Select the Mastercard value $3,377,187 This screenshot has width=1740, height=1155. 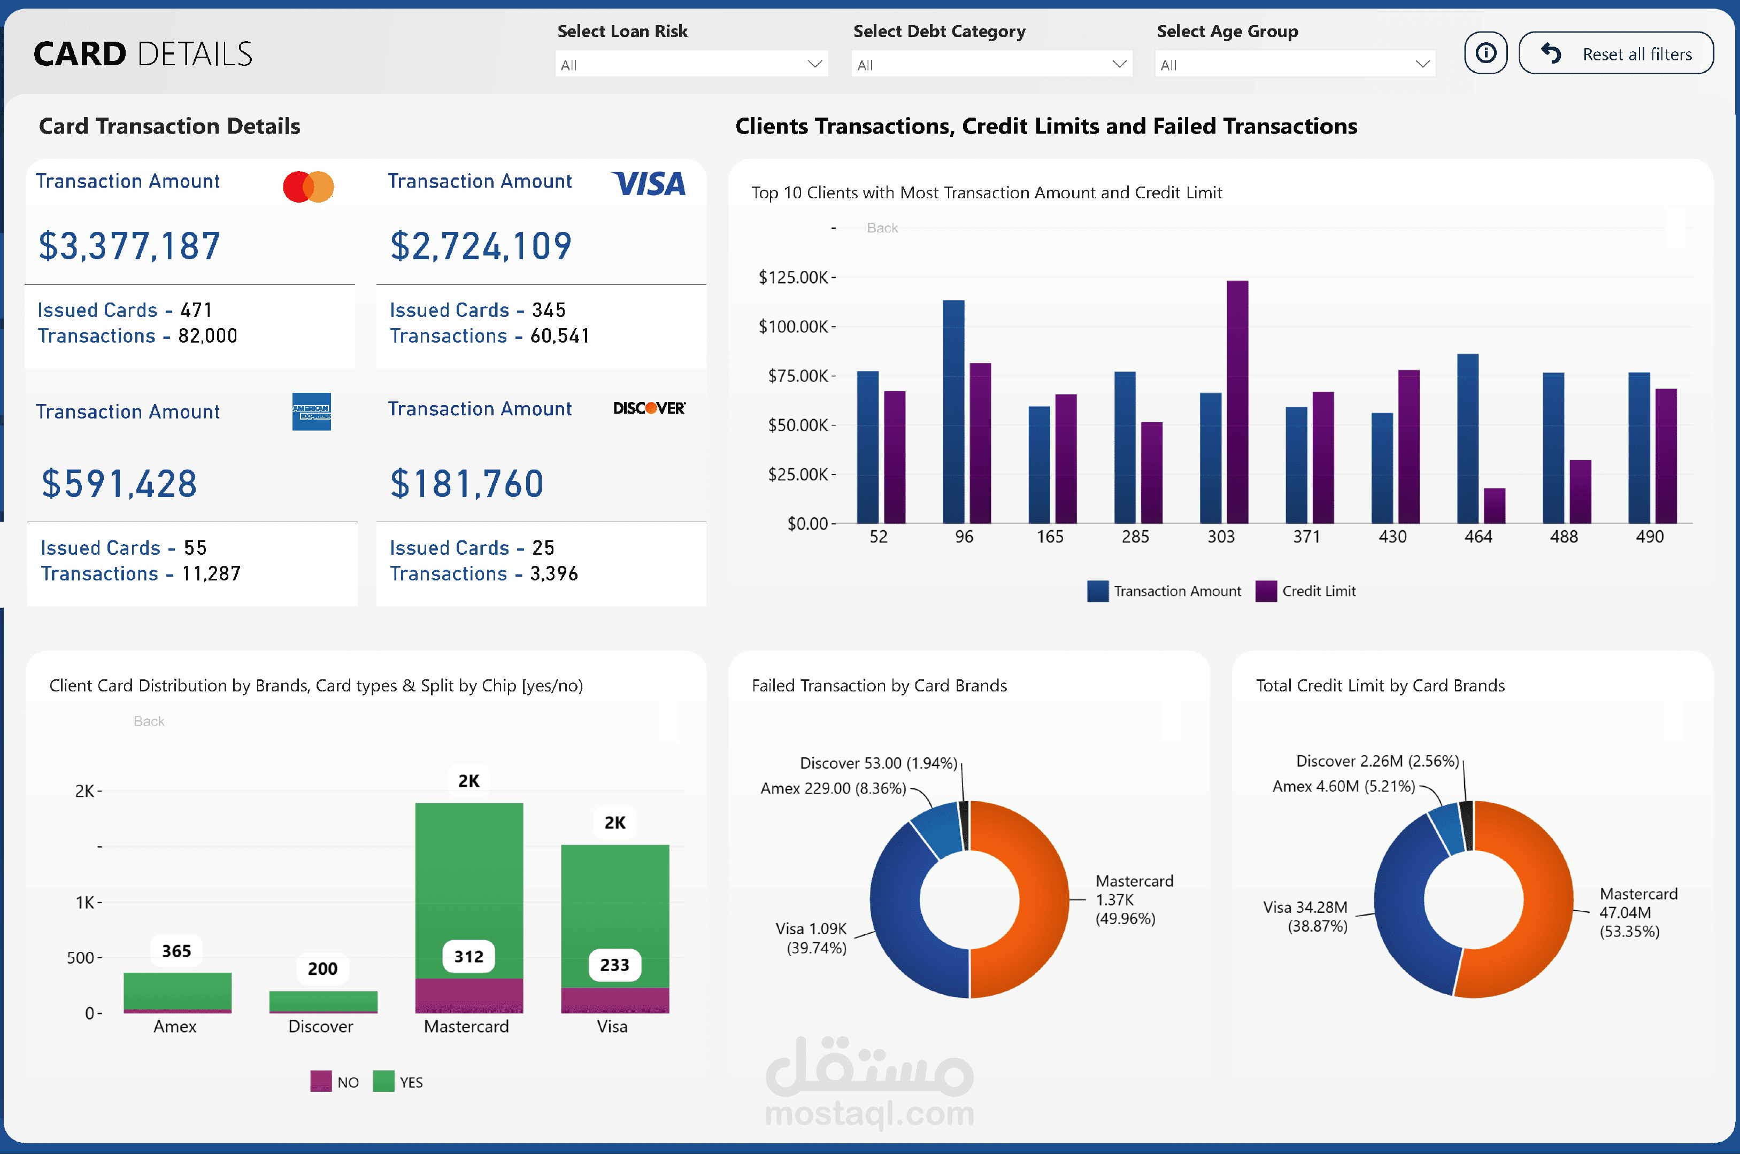coord(129,245)
